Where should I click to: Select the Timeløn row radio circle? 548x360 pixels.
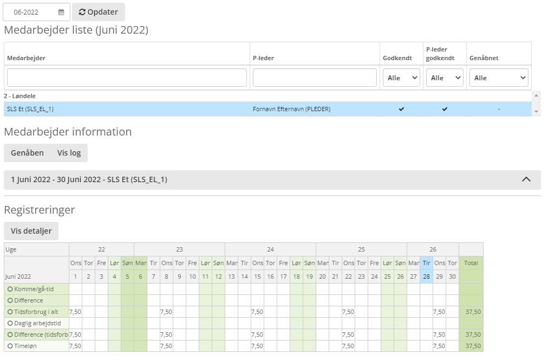click(10, 346)
